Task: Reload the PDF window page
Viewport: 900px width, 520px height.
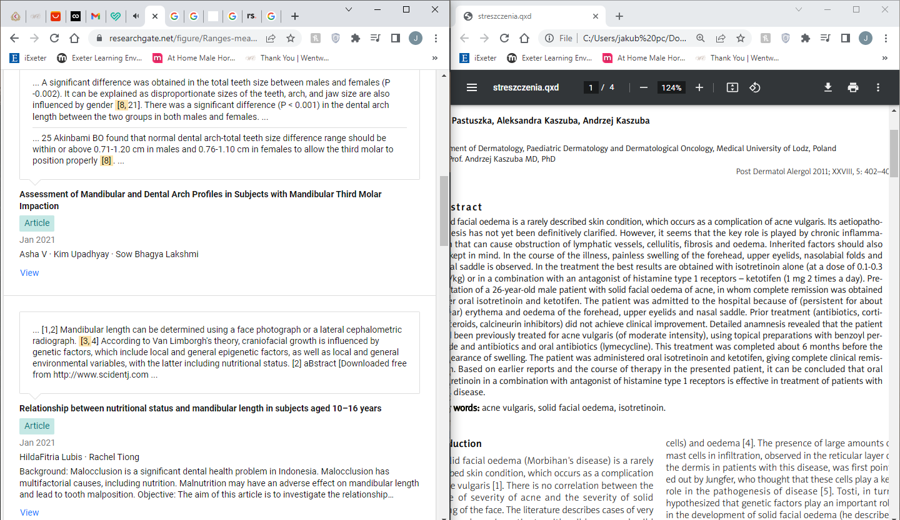Action: tap(504, 38)
